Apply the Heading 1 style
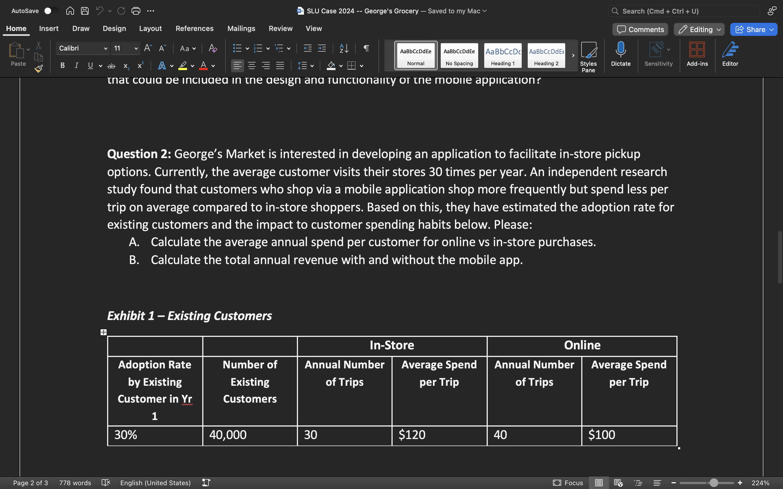 point(502,55)
